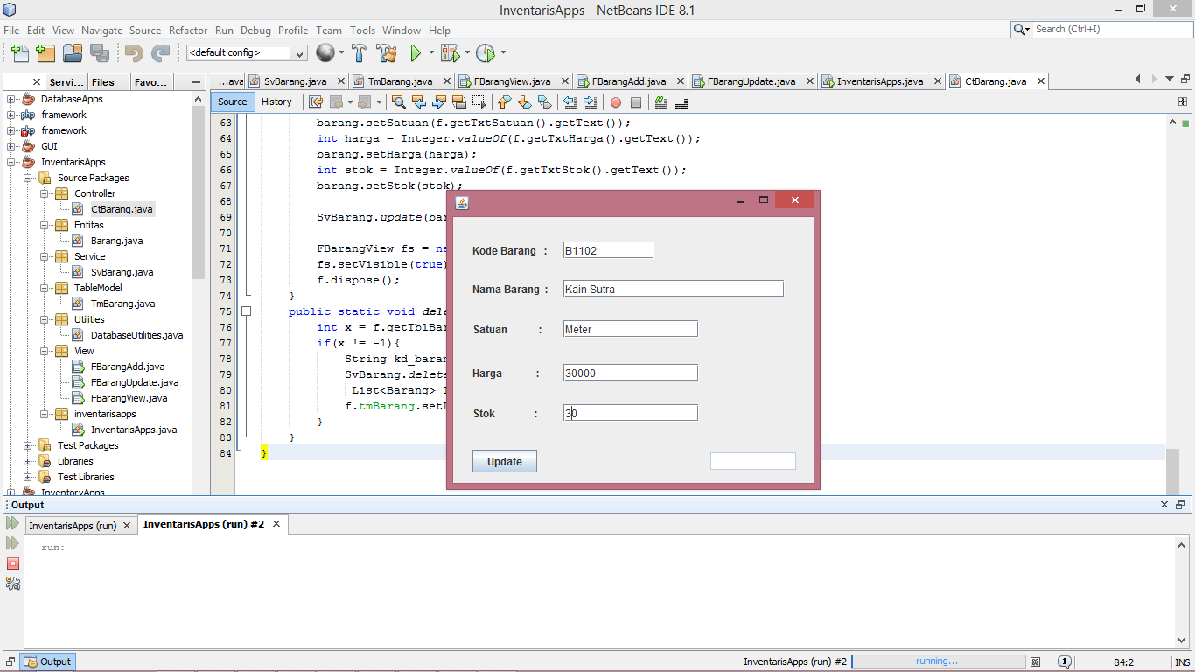The image size is (1195, 672).
Task: Start macro recording with the red circle icon
Action: pyautogui.click(x=616, y=102)
